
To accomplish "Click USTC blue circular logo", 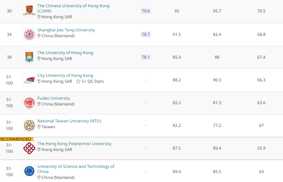I will (x=29, y=171).
